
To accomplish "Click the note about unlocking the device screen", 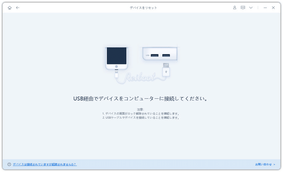I will pos(141,114).
